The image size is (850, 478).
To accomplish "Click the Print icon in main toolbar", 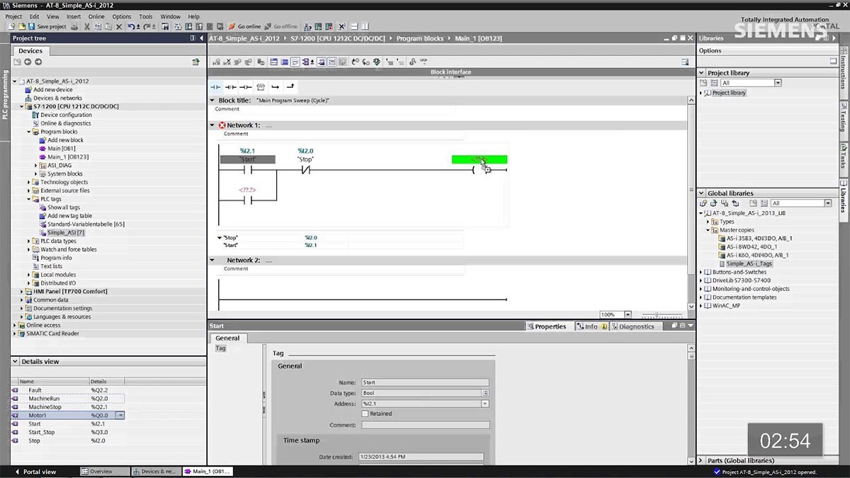I will (x=75, y=26).
